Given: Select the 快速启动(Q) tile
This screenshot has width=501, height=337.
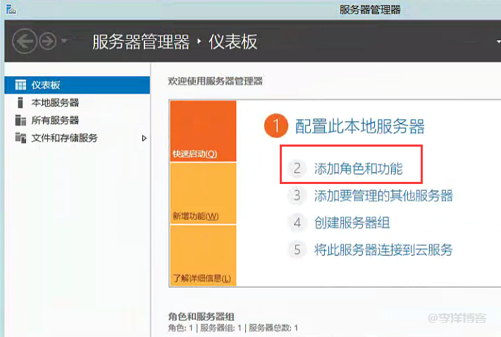Looking at the screenshot, I should point(202,131).
